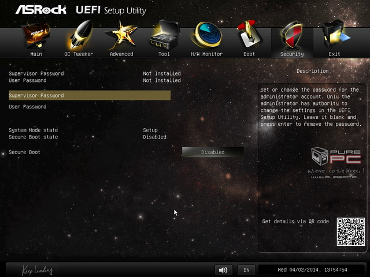Click the date and time display

click(312, 269)
